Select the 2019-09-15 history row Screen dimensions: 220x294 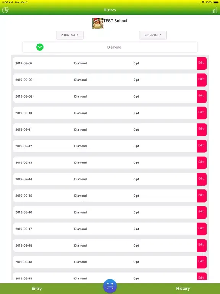pyautogui.click(x=105, y=196)
